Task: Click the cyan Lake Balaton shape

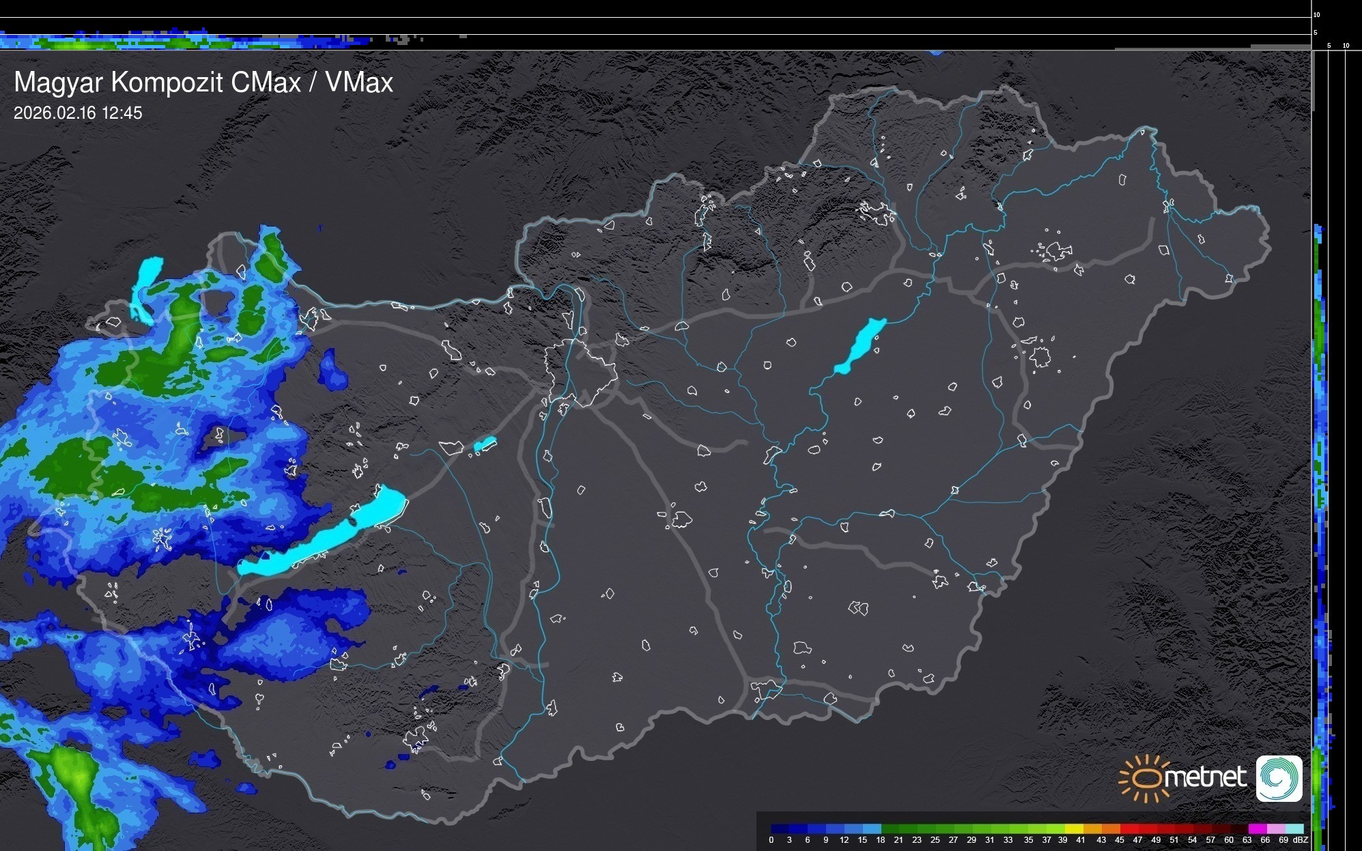Action: coord(328,536)
